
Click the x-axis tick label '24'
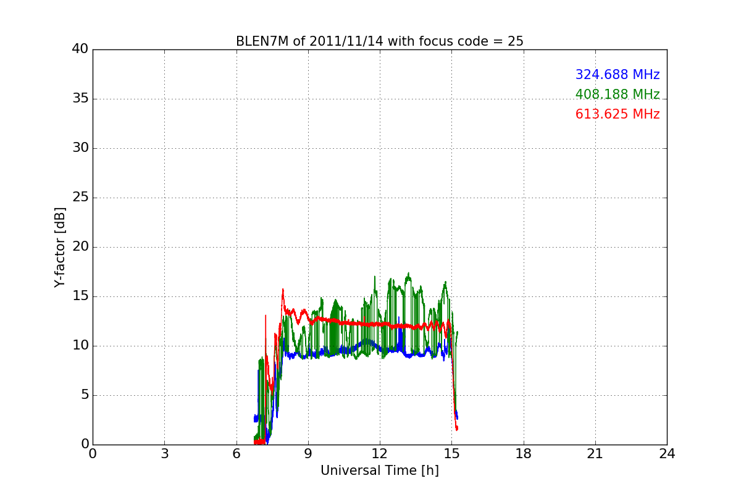click(x=667, y=454)
